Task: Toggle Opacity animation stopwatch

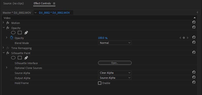Action: point(12,38)
